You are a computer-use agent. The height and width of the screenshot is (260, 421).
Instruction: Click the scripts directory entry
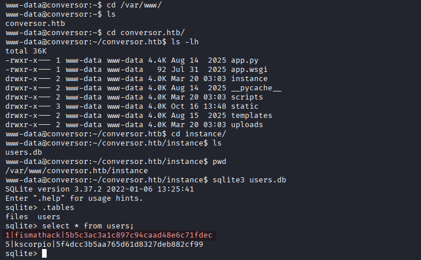pyautogui.click(x=247, y=97)
